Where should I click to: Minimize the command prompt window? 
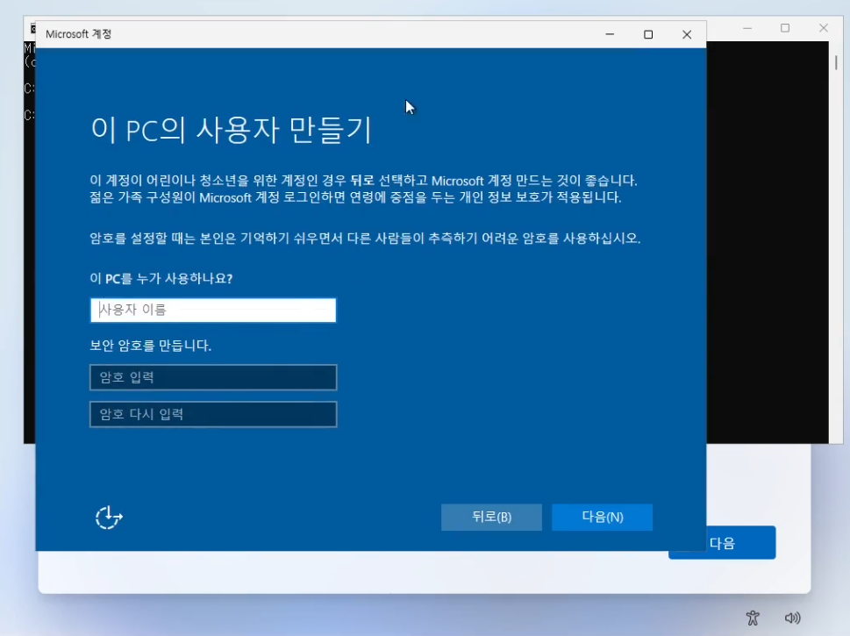coord(747,28)
